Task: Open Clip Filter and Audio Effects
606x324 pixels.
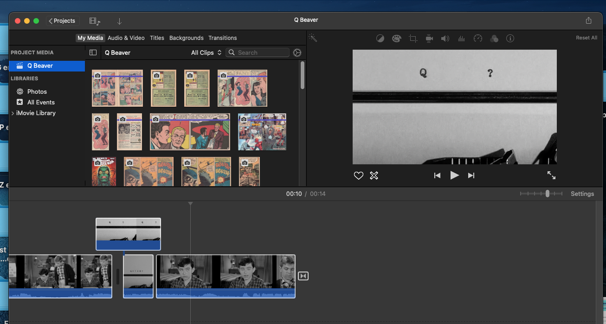Action: pyautogui.click(x=494, y=39)
